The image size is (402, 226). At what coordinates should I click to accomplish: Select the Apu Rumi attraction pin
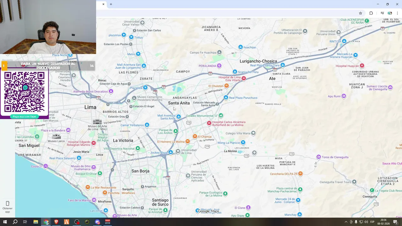tap(344, 96)
